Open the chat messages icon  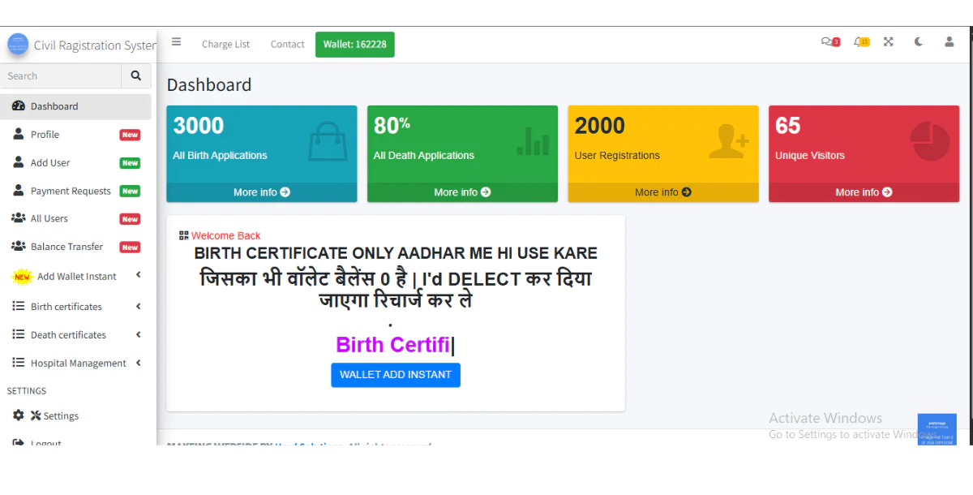click(829, 42)
